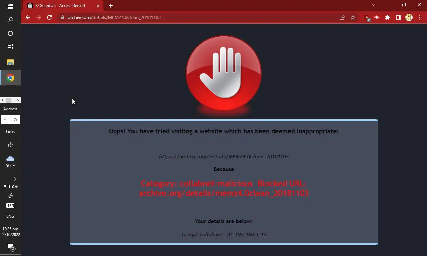Open the Chrome profile avatar
This screenshot has width=427, height=256.
(409, 17)
